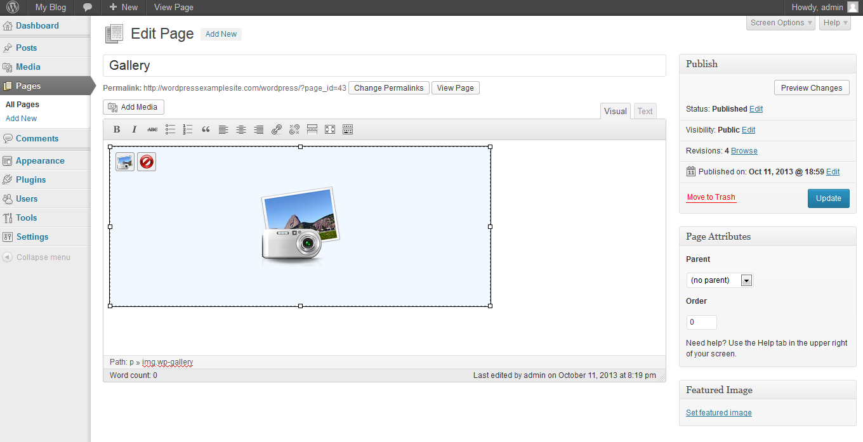Click My Blog in admin bar
The width and height of the screenshot is (863, 442).
click(51, 8)
